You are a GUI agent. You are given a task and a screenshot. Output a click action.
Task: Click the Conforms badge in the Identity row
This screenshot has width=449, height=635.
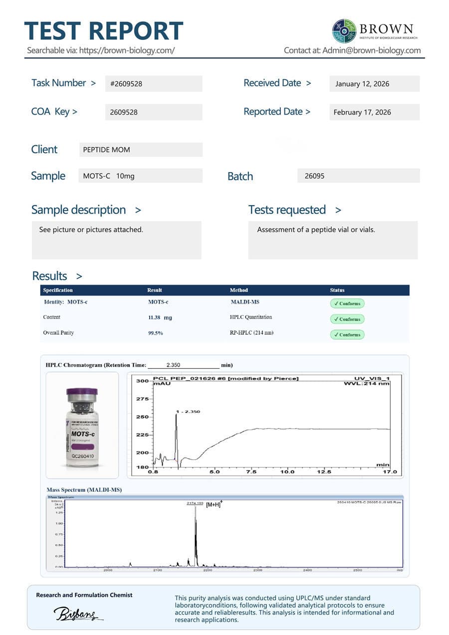pos(347,303)
